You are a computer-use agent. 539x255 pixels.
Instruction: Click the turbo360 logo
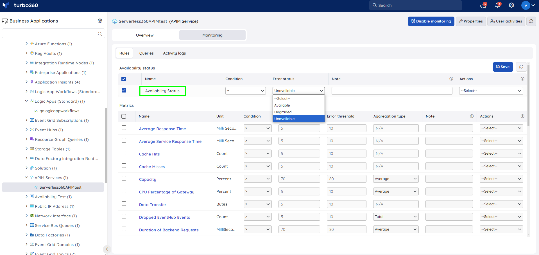click(x=20, y=5)
